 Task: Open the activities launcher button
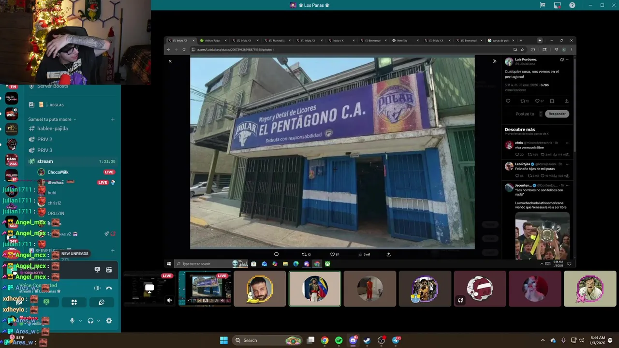74,302
